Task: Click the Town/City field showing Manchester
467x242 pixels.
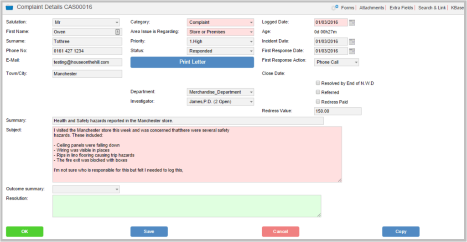Action: 87,74
